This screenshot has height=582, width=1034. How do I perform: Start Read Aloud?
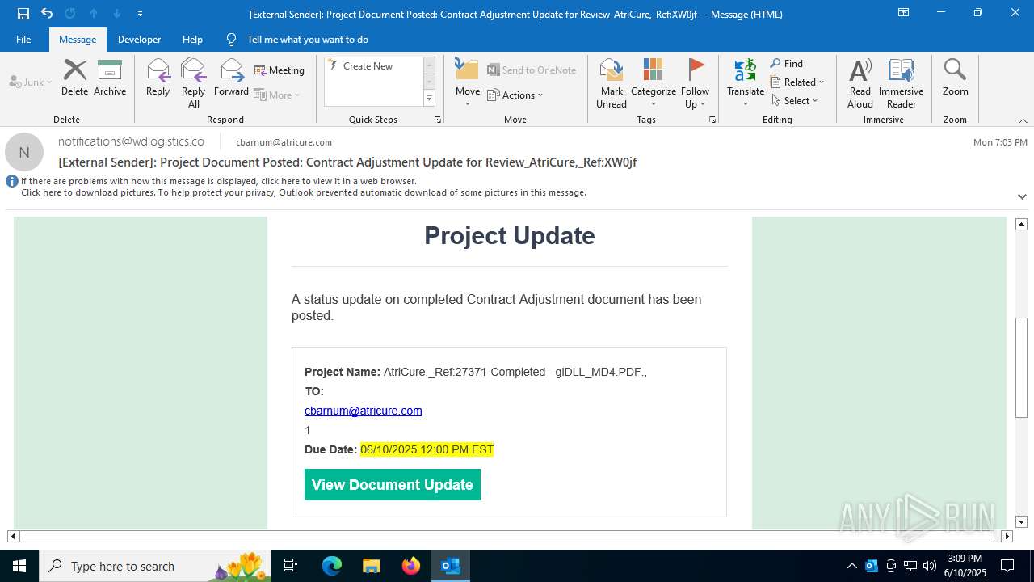point(860,83)
